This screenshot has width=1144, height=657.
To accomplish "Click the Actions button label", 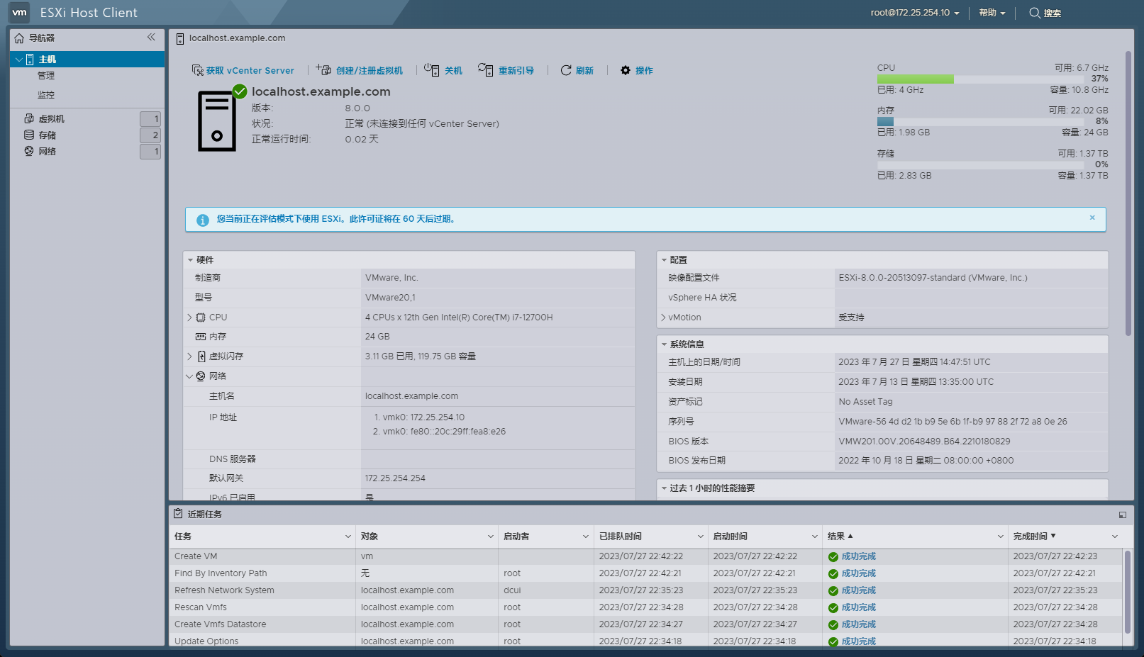I will tap(644, 71).
